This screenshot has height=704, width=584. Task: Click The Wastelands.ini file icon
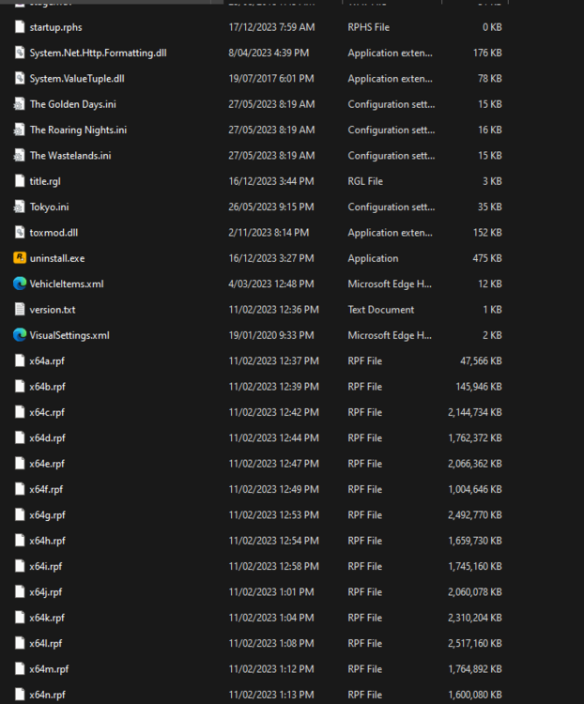pyautogui.click(x=20, y=155)
